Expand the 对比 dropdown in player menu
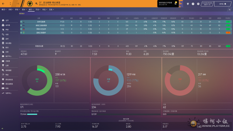The height and width of the screenshot is (131, 233). click(44, 9)
